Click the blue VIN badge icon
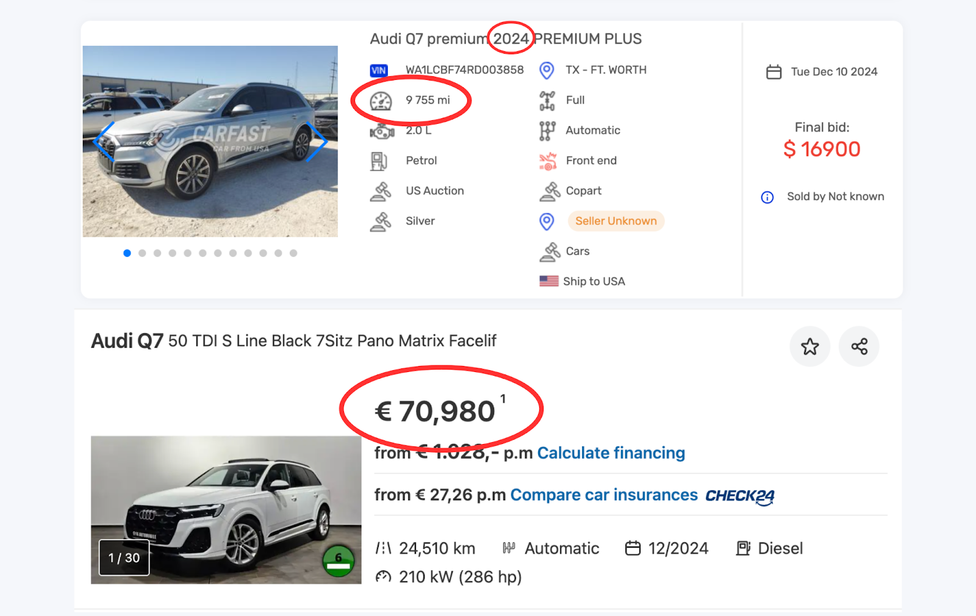The height and width of the screenshot is (616, 976). point(379,70)
